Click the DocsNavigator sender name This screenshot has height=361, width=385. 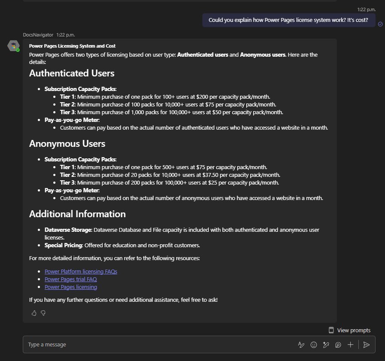[38, 35]
